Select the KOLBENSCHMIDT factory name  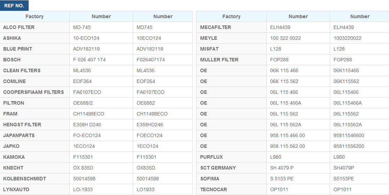[x=24, y=179]
